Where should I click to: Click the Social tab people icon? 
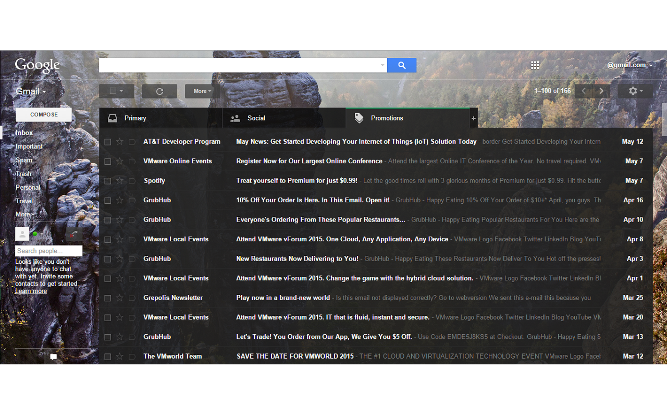tap(236, 118)
